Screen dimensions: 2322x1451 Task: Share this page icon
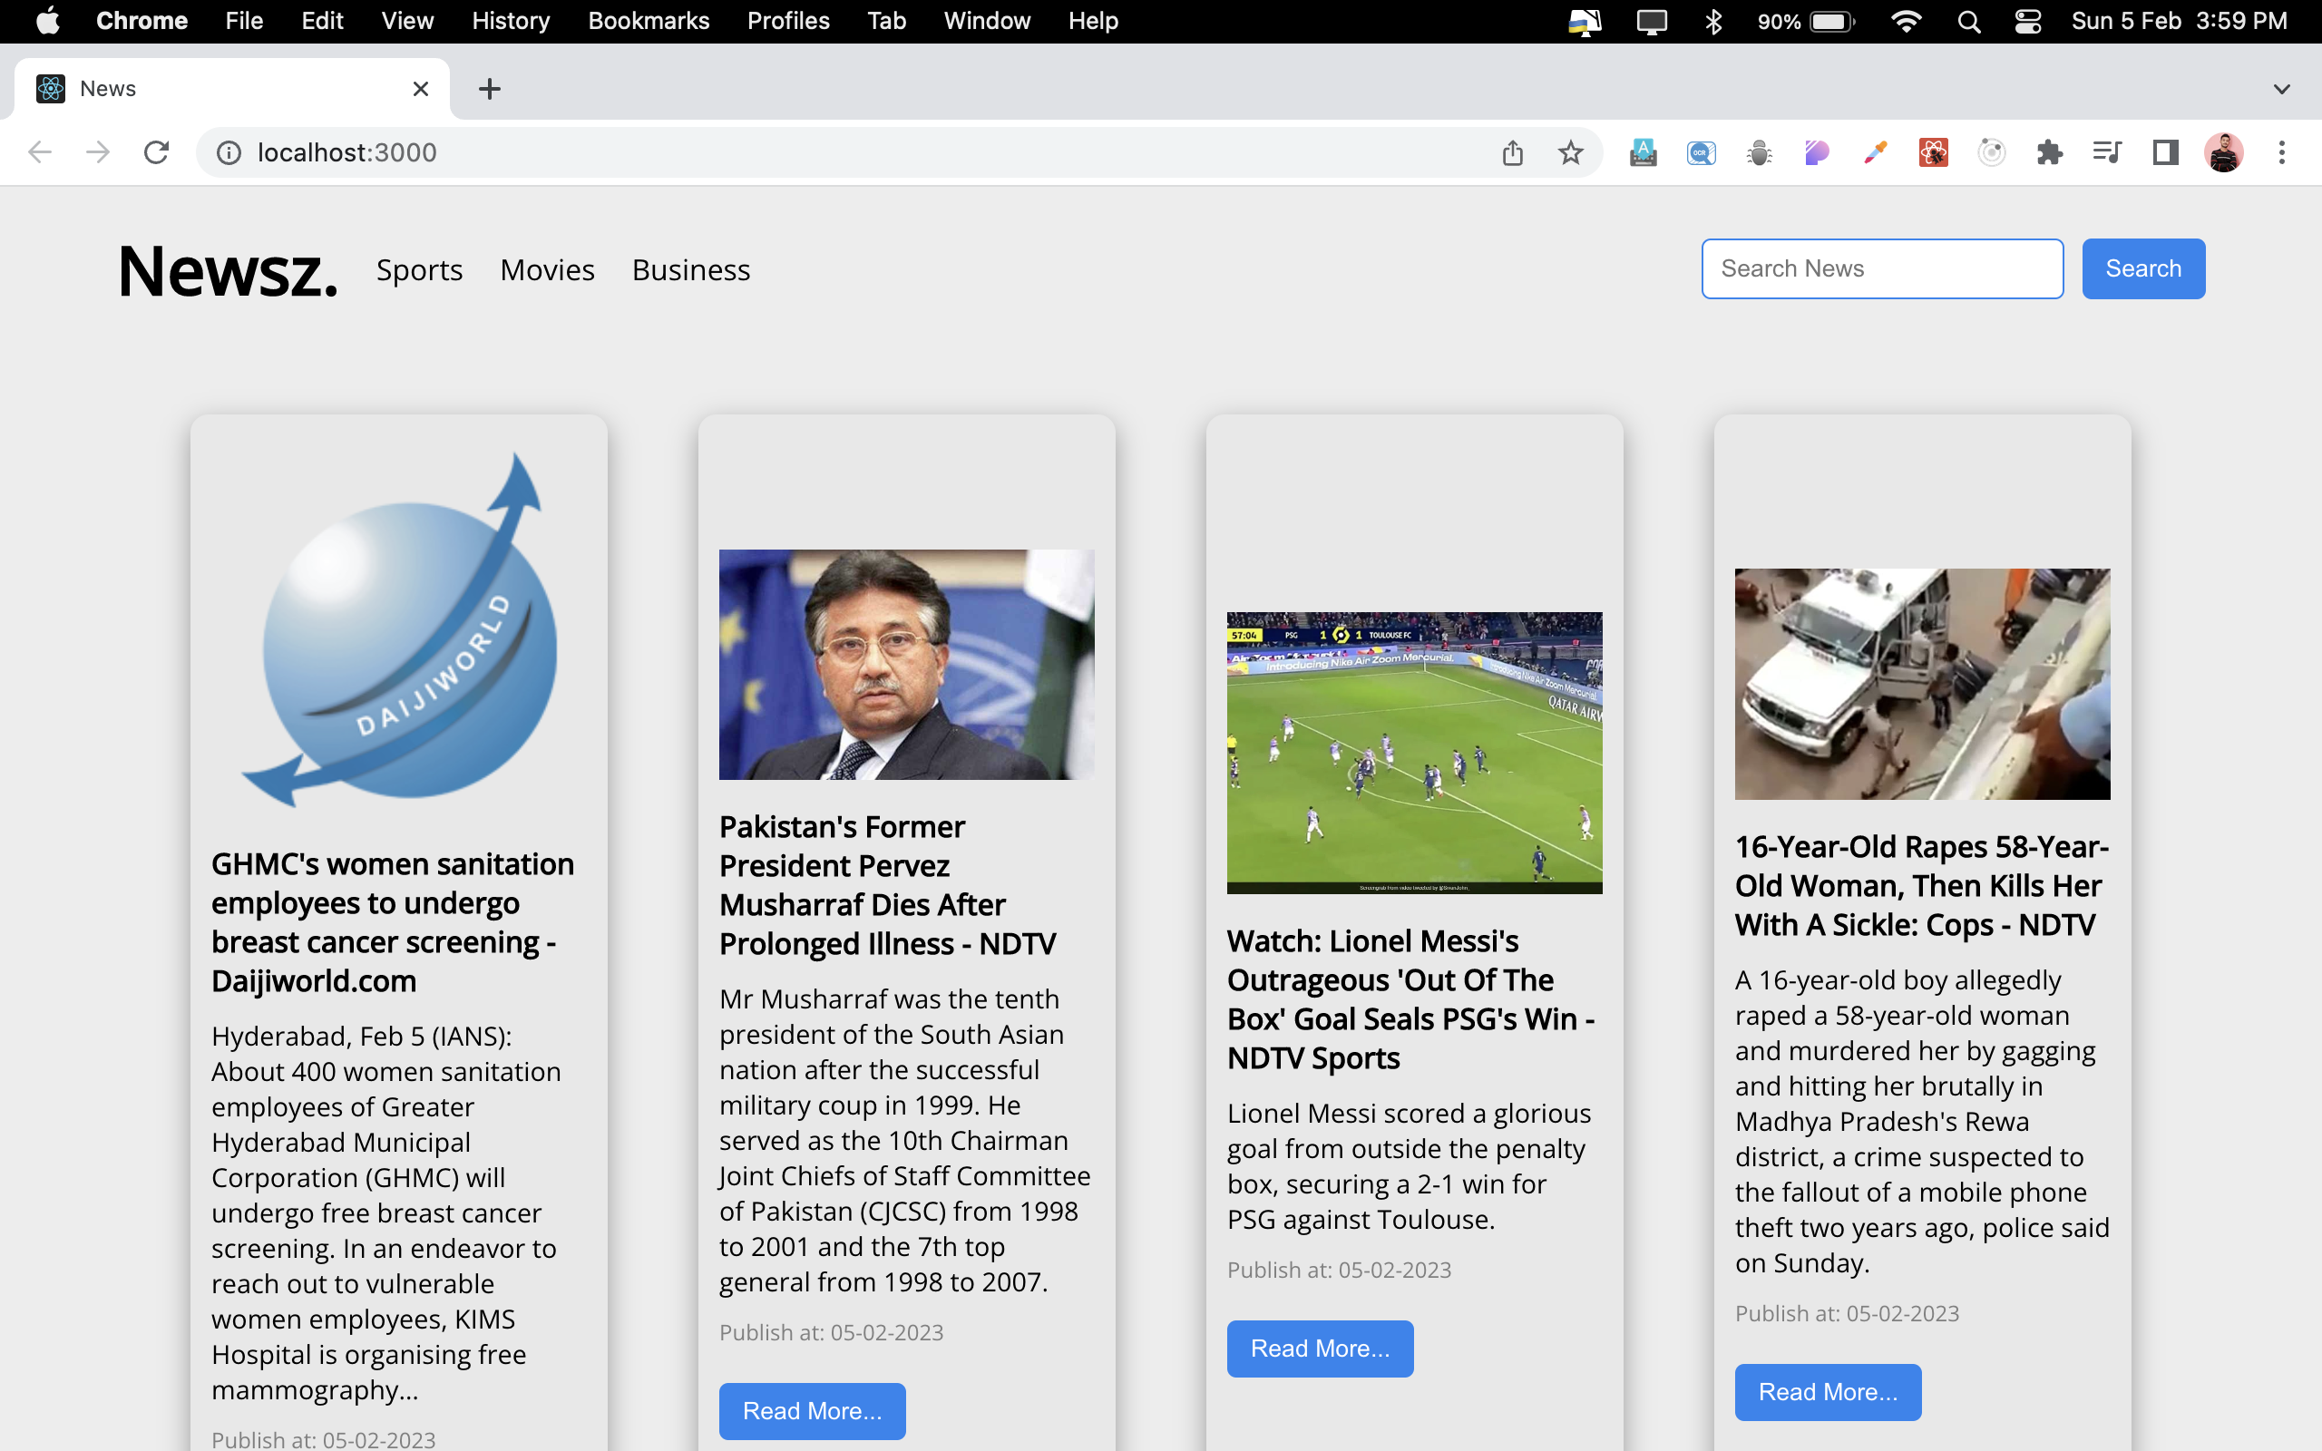(1512, 152)
